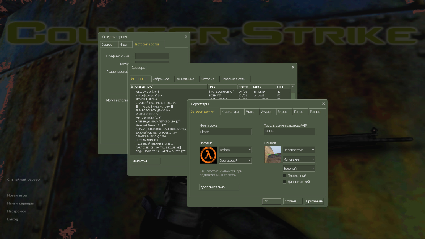The image size is (425, 239).
Task: Switch to the Игра tab
Action: click(125, 44)
